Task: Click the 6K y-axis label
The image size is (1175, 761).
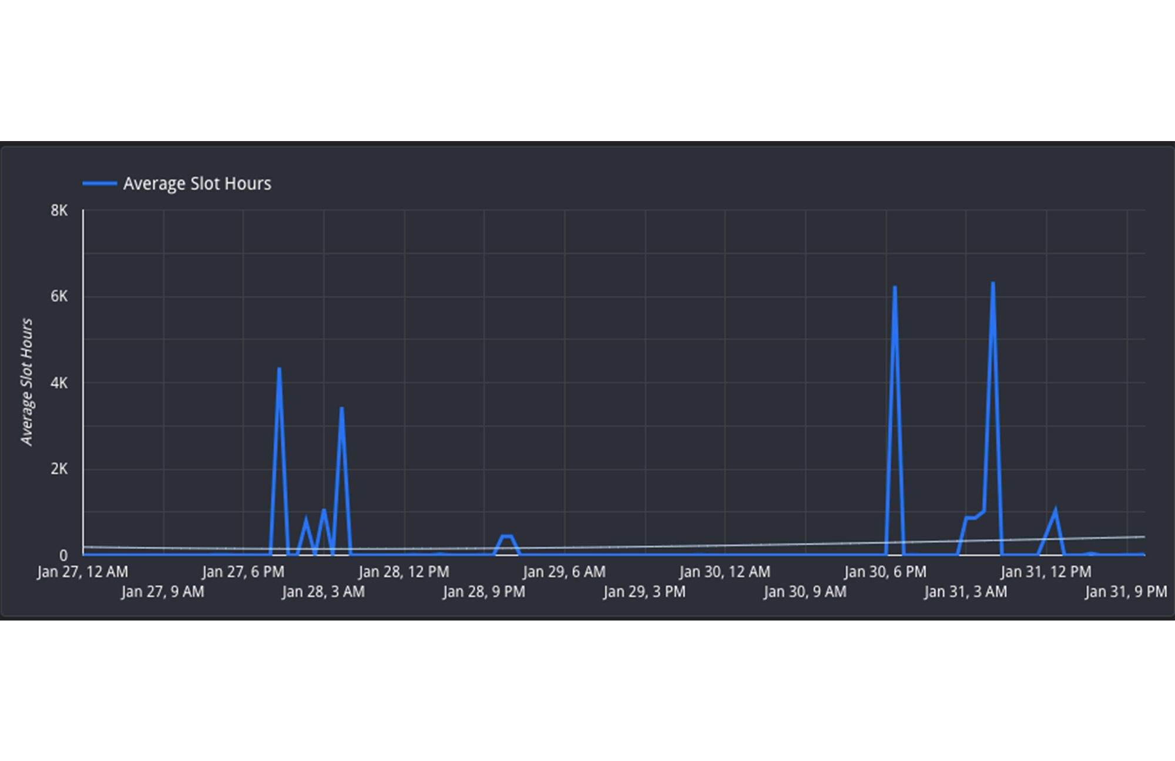Action: (59, 296)
